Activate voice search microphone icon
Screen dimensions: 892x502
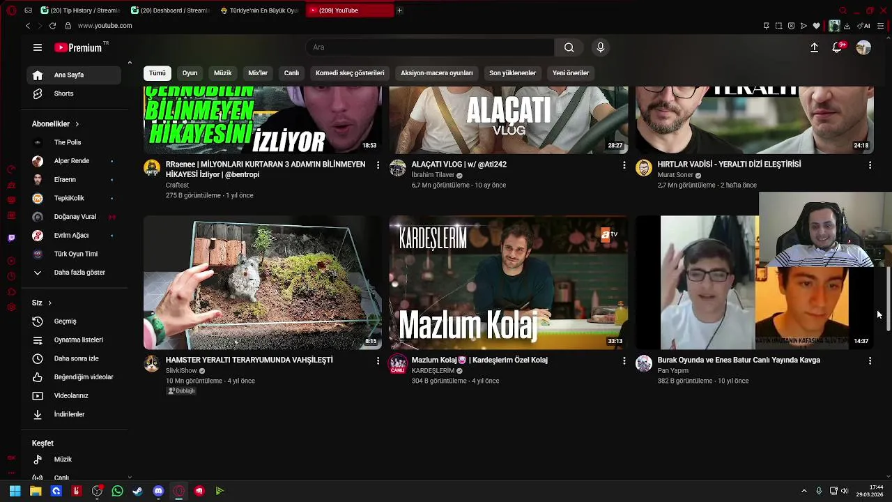601,47
